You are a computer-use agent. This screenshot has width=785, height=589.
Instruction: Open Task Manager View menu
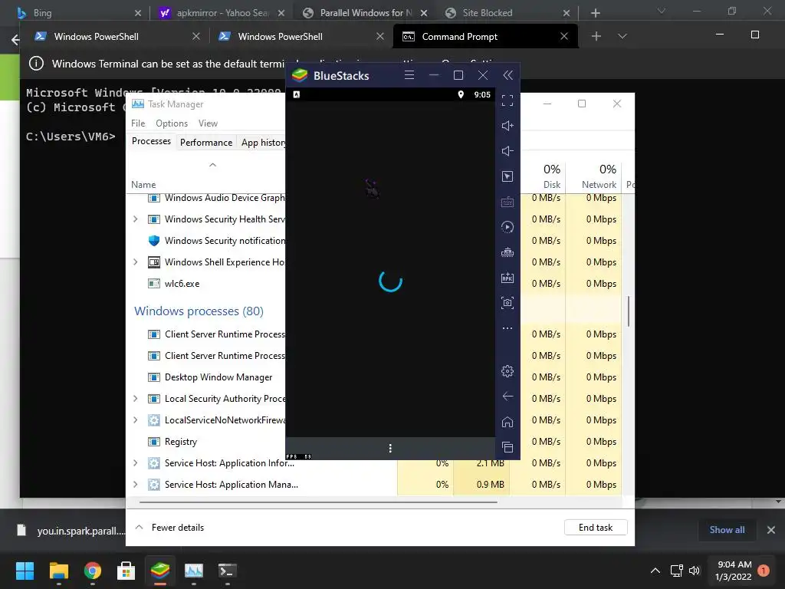point(208,123)
